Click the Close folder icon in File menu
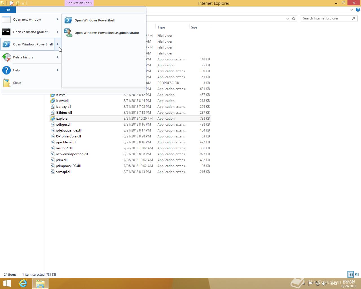Screen dimensions: 361x289 click(7, 83)
